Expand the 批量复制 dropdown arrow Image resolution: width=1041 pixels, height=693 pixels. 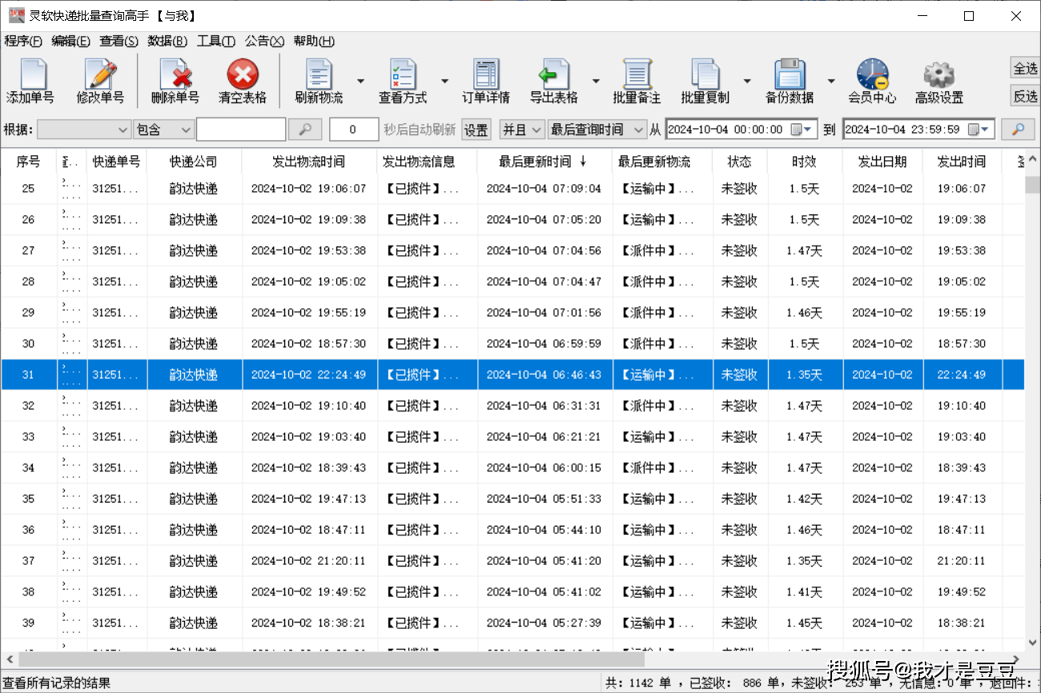click(747, 81)
